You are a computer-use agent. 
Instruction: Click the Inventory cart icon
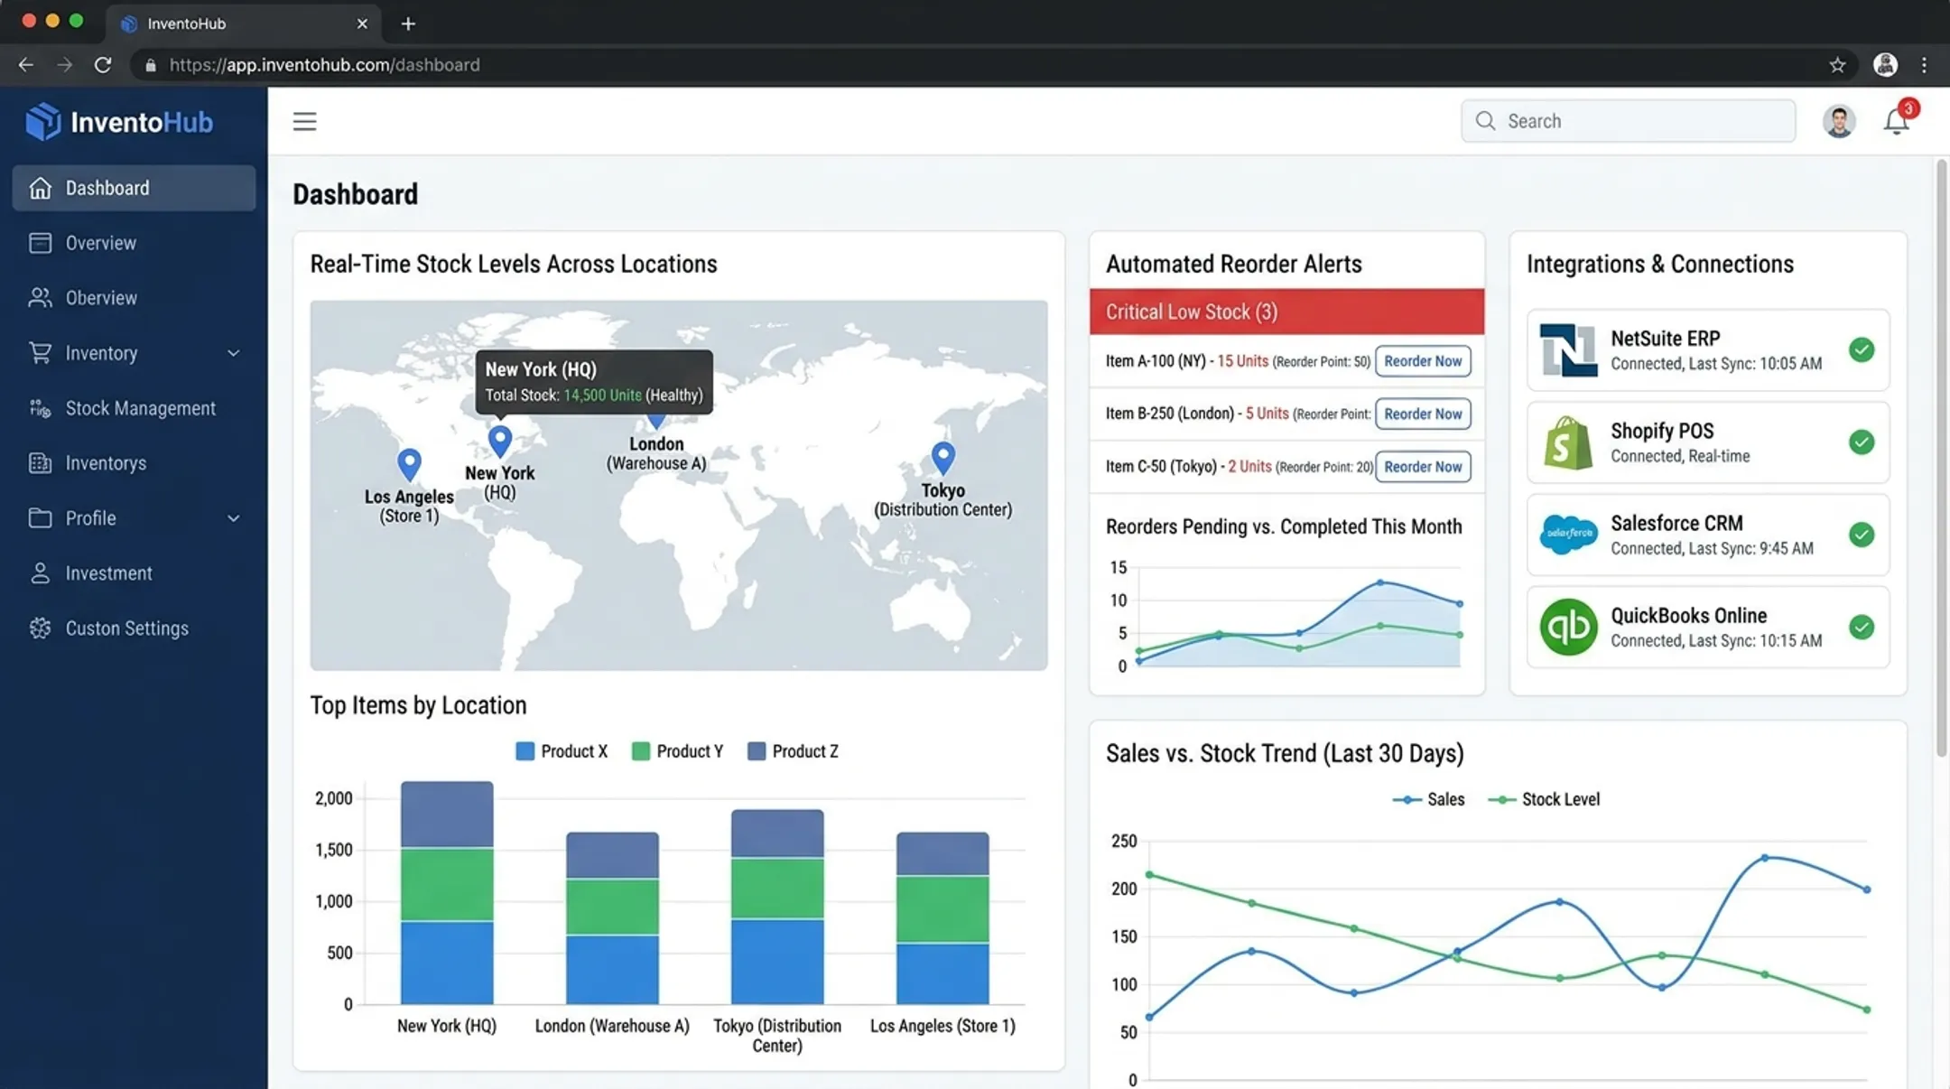tap(40, 352)
